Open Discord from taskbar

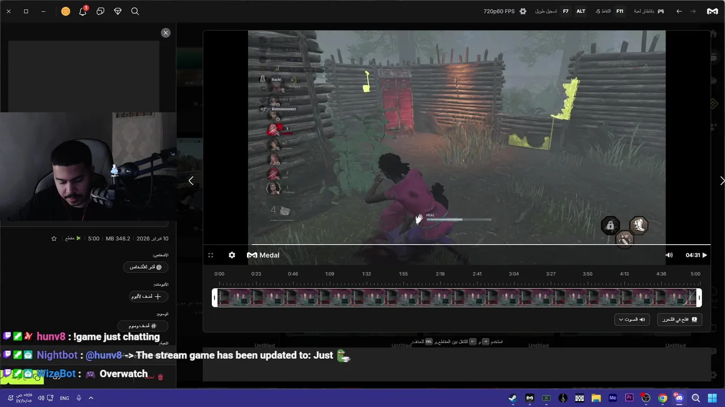679,398
